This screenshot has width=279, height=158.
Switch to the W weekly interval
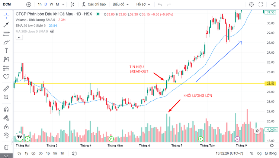[x=51, y=4]
